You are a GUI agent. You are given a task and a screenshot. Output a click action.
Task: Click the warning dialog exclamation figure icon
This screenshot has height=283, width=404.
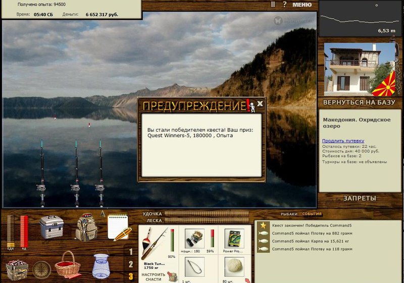tap(251, 105)
